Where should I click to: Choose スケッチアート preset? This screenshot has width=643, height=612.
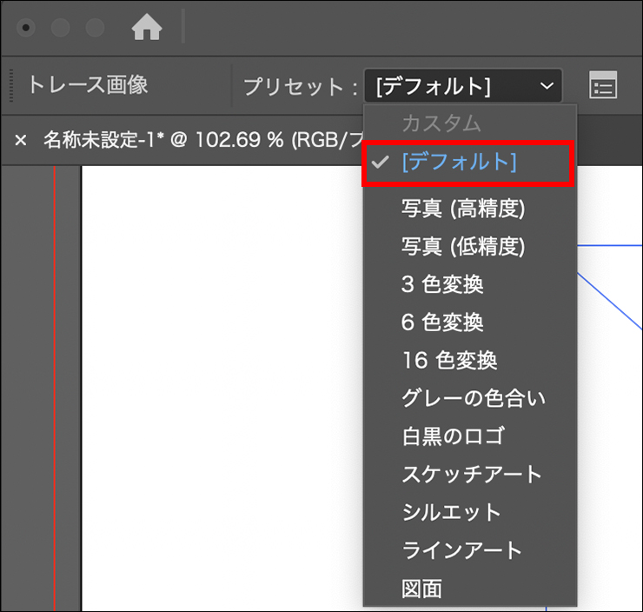(x=472, y=474)
